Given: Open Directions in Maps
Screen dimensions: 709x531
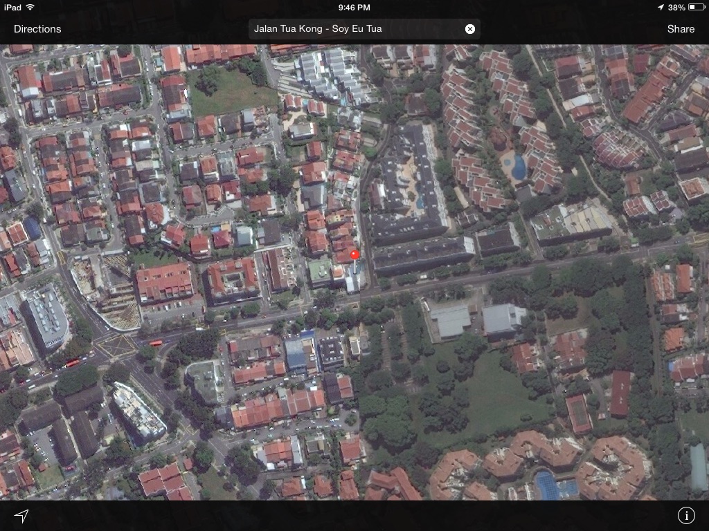Looking at the screenshot, I should click(37, 29).
